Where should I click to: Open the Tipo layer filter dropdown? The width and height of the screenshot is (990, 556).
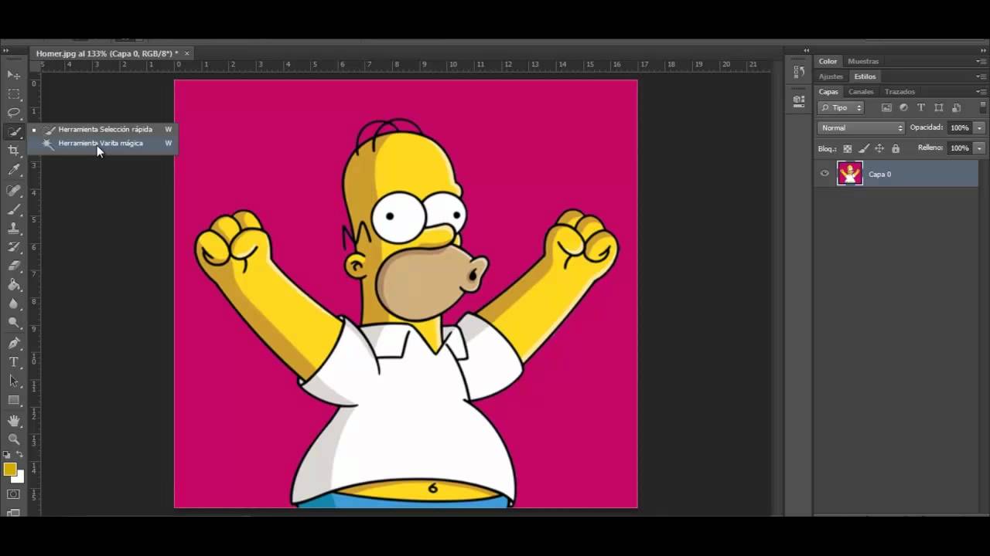(841, 108)
